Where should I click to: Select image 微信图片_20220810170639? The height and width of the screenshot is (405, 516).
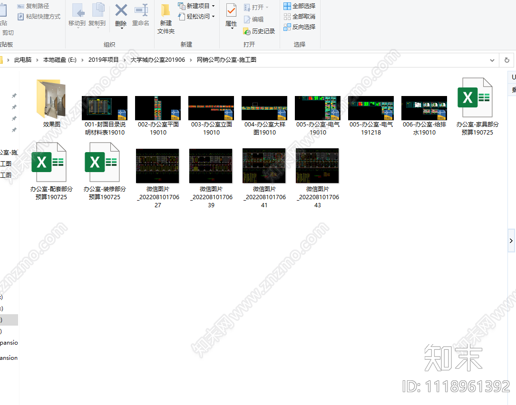(x=211, y=178)
